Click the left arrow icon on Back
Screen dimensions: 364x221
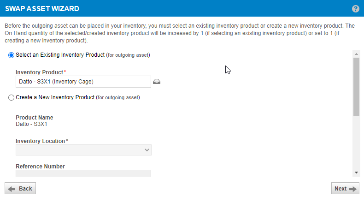12,189
